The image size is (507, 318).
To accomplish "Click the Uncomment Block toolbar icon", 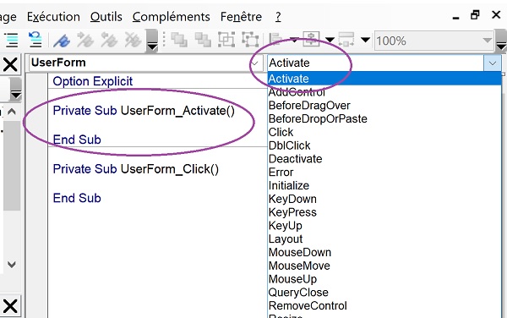I will tap(35, 40).
